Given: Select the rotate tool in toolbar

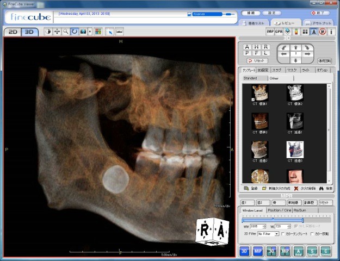Looking at the screenshot, I should (x=74, y=32).
